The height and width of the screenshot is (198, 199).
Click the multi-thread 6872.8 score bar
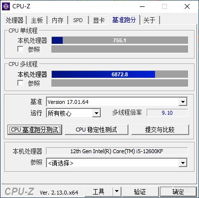point(119,74)
